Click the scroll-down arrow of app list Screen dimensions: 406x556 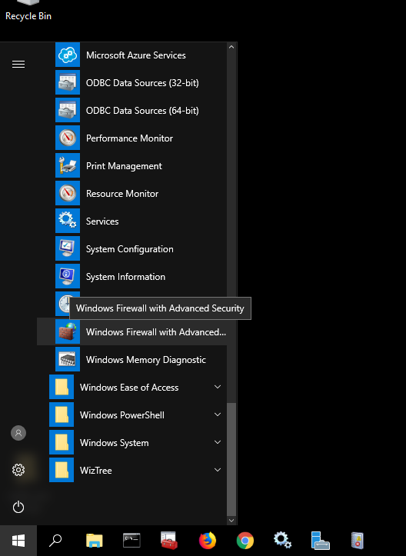pyautogui.click(x=231, y=520)
